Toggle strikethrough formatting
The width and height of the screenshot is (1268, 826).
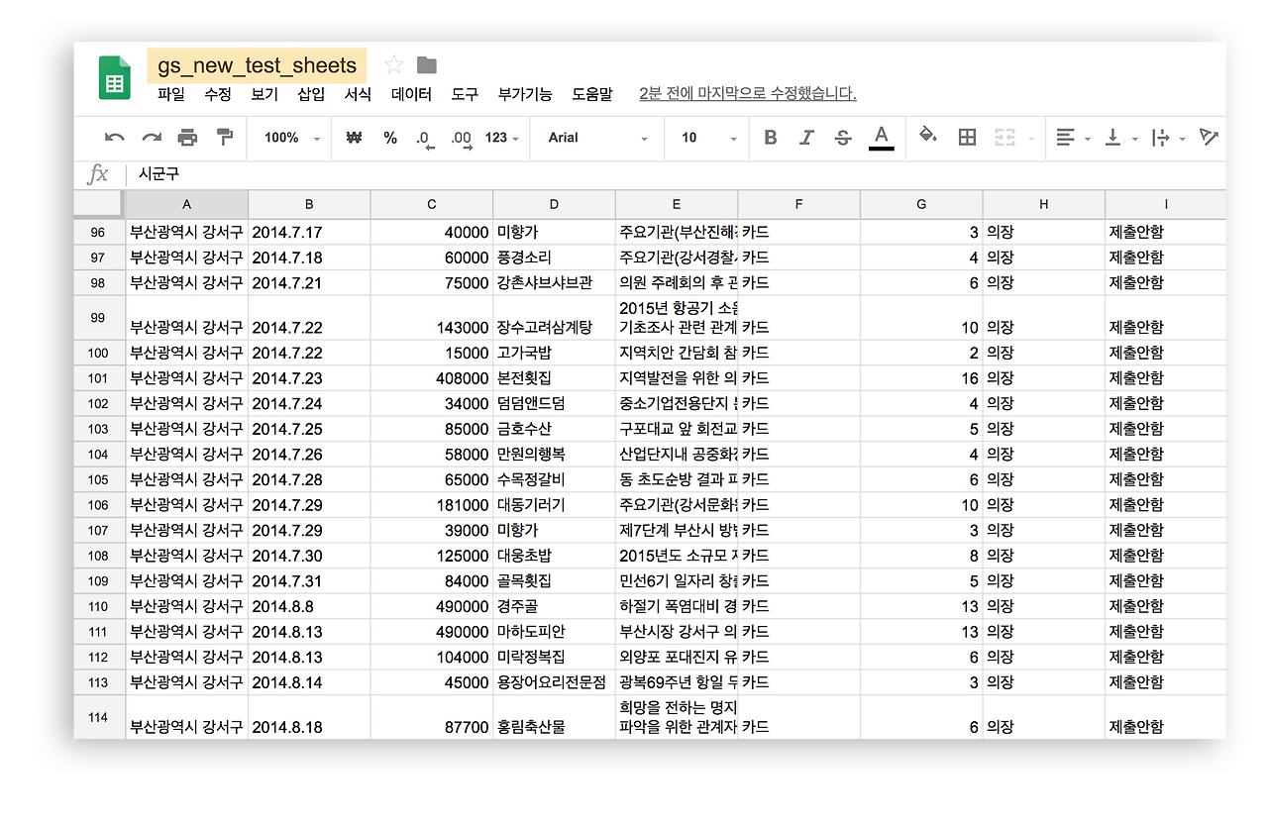[843, 138]
